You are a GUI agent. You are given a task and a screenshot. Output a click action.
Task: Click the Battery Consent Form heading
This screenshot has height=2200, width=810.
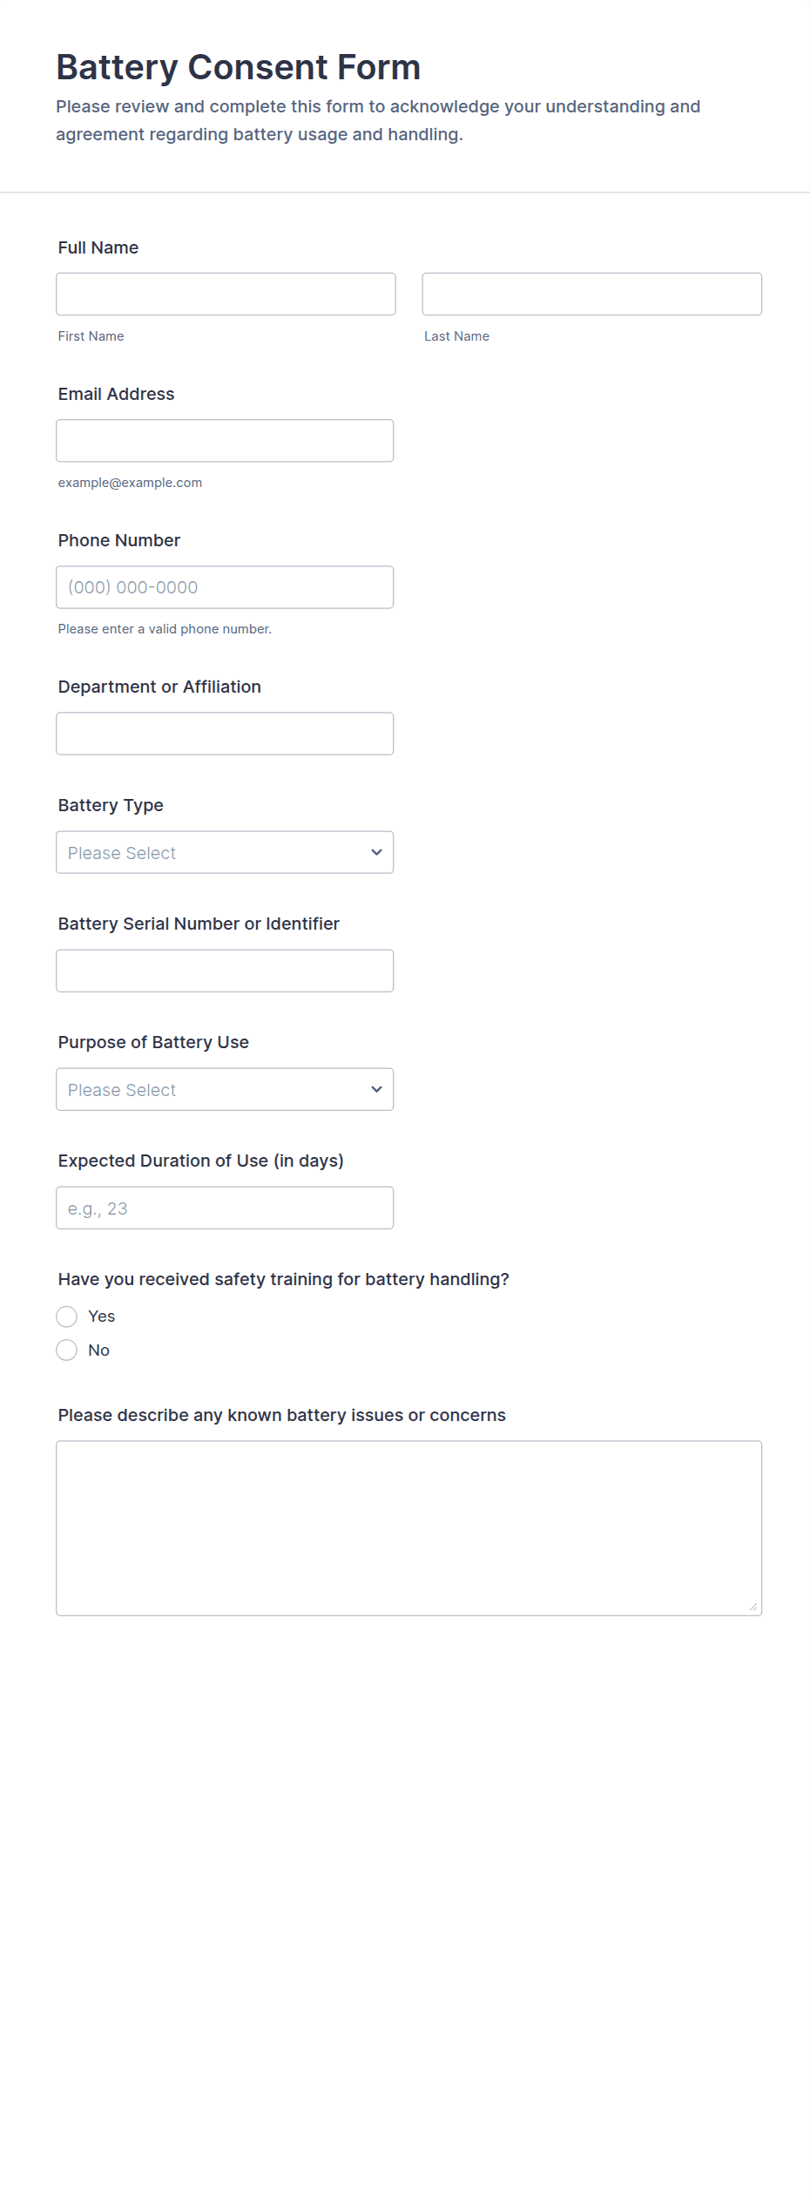pyautogui.click(x=238, y=67)
